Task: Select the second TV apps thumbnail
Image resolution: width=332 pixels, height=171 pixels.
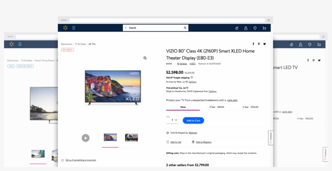Action: pos(132,137)
